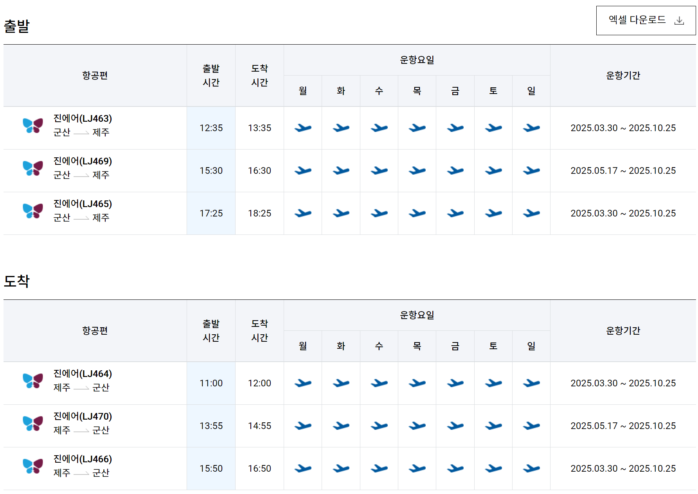Click the Tuesday plane icon for LJ469

341,170
